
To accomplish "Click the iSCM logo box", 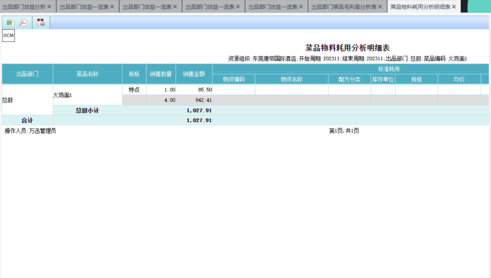I will pos(8,35).
